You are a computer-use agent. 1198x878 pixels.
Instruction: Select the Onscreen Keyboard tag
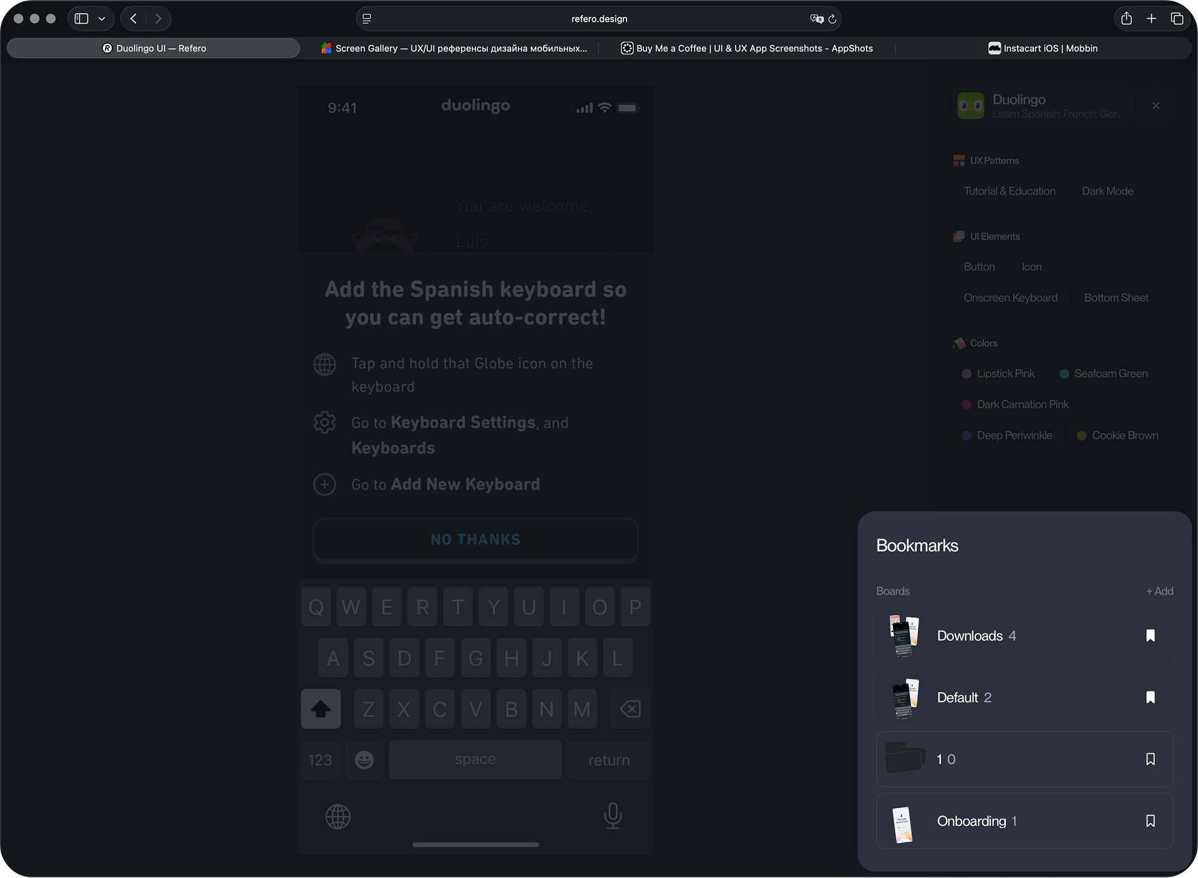[1011, 298]
